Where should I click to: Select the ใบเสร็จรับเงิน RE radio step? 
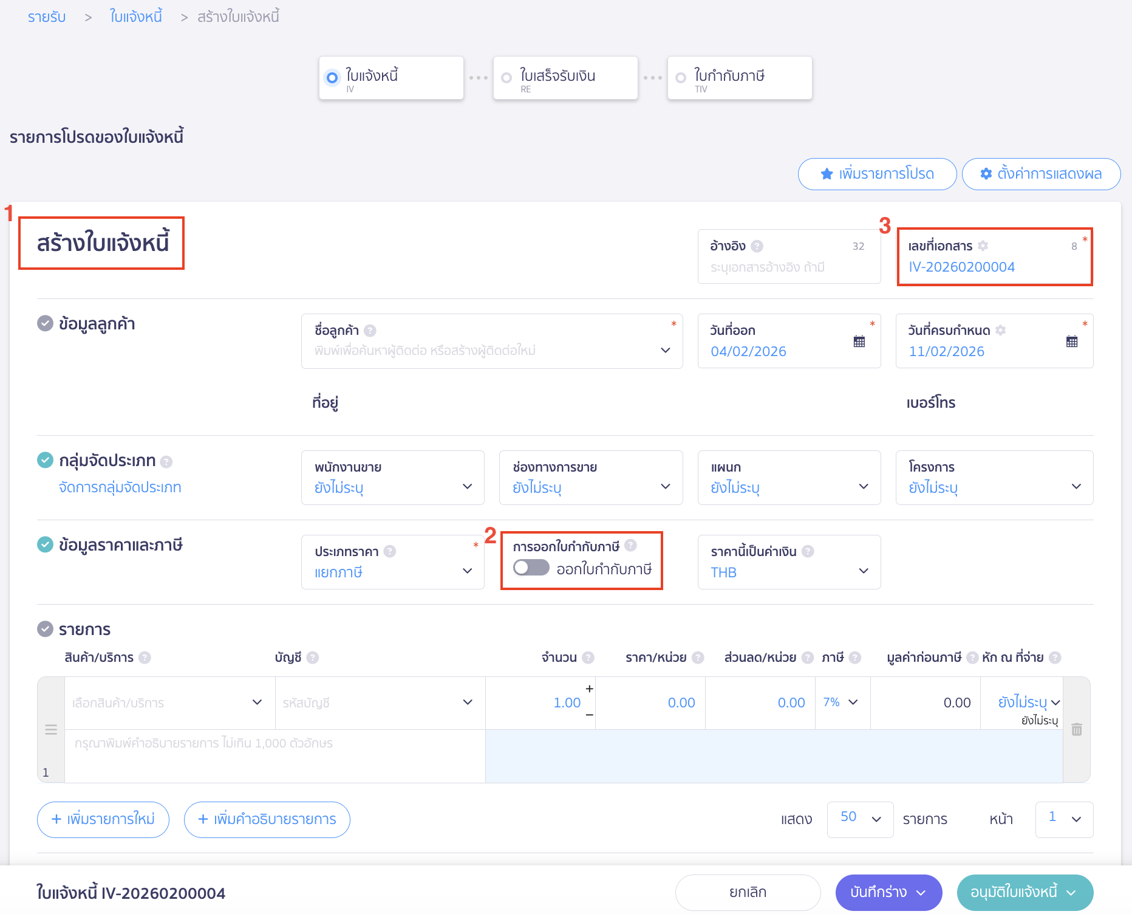click(x=506, y=78)
